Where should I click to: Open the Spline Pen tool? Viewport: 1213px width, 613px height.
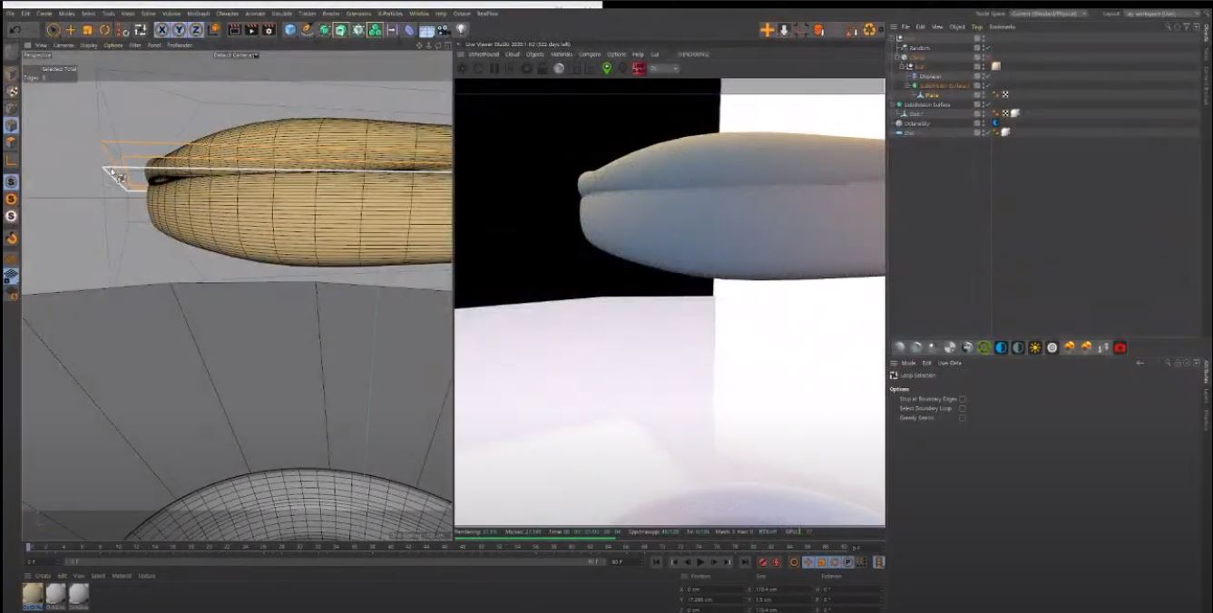click(308, 30)
